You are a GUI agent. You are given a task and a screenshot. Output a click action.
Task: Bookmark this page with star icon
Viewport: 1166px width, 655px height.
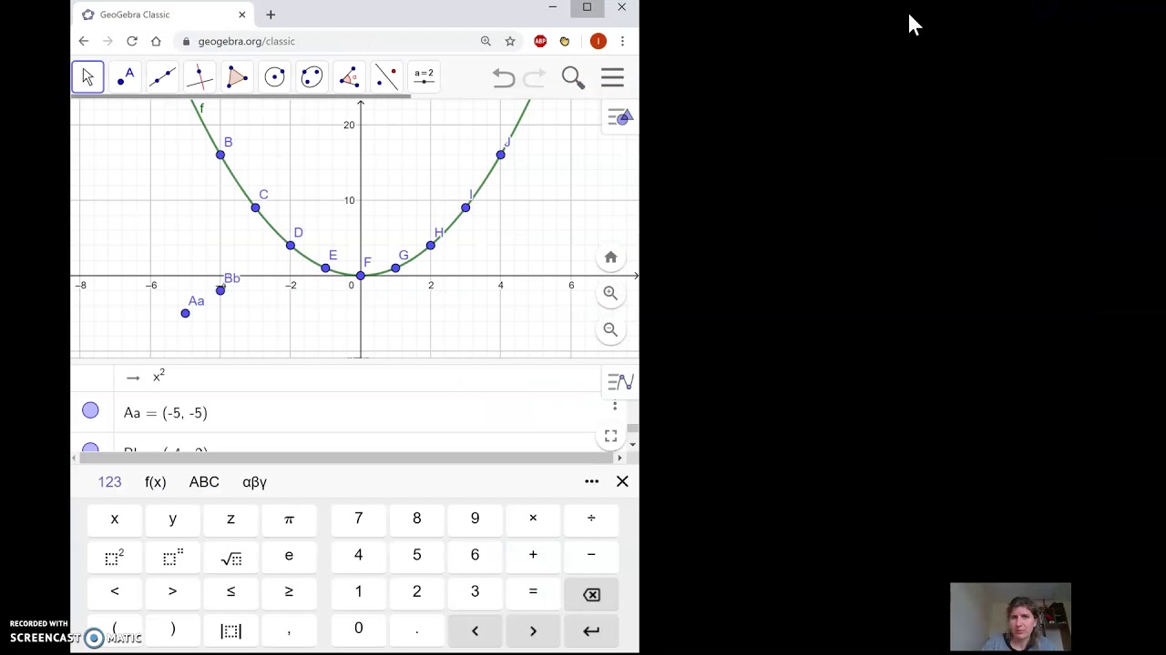(x=510, y=41)
